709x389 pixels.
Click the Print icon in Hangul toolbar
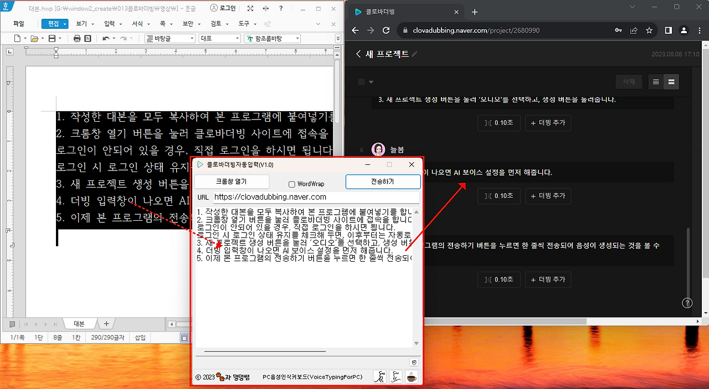[77, 38]
